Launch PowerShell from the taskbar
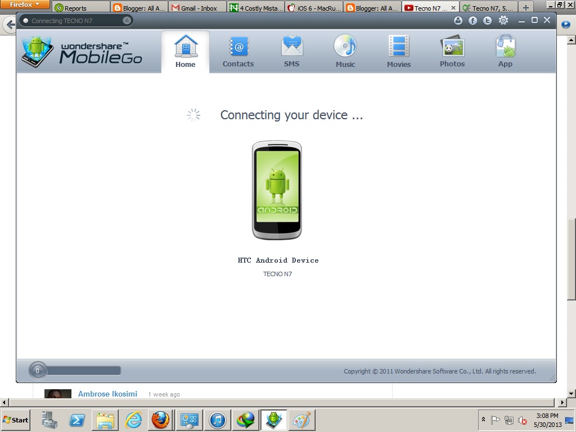The width and height of the screenshot is (576, 432). tap(76, 420)
